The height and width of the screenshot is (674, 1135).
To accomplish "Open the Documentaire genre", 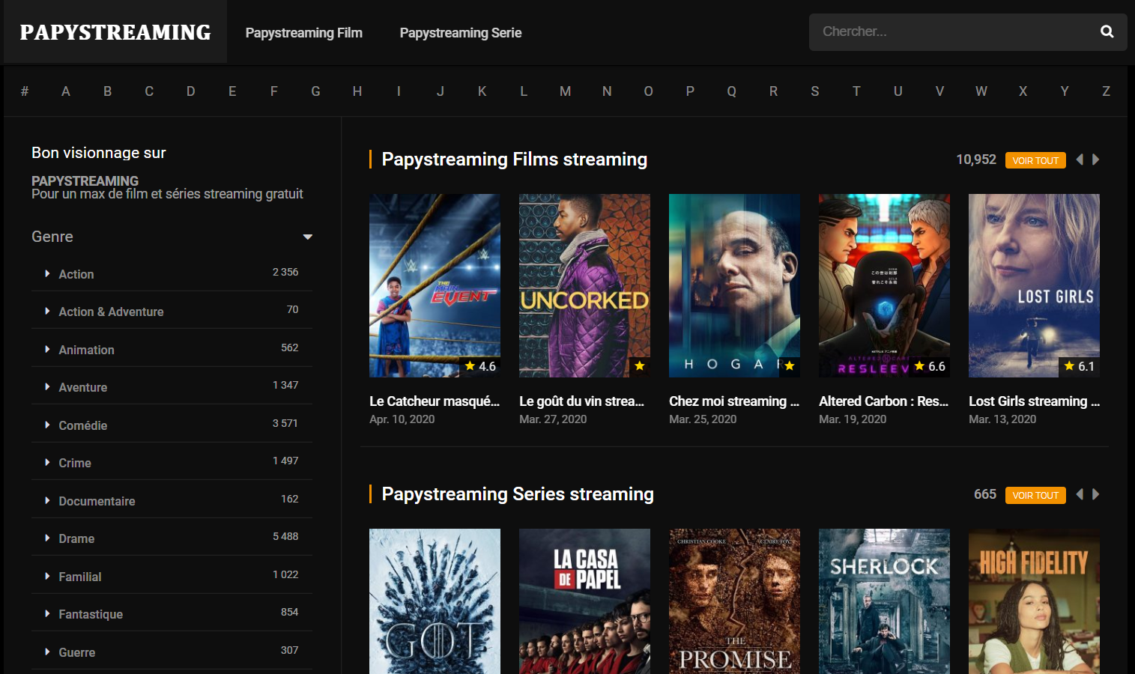I will pyautogui.click(x=97, y=501).
